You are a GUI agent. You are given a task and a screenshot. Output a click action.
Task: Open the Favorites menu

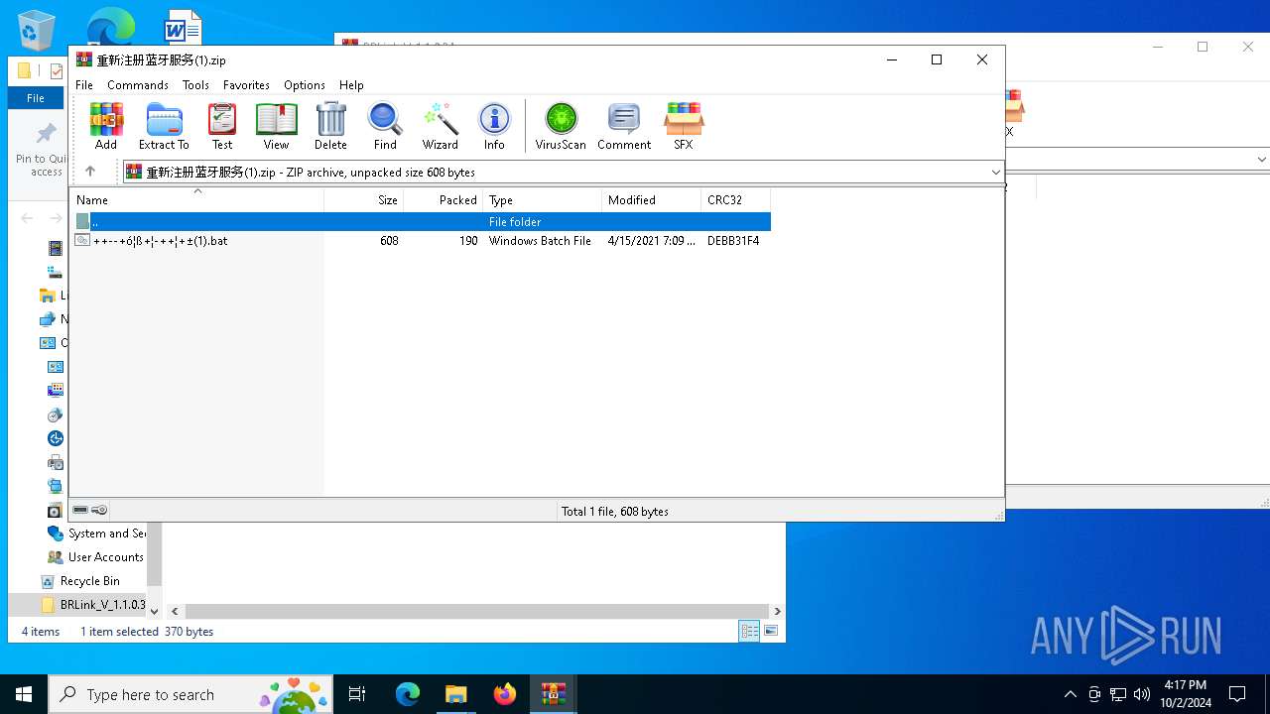(246, 85)
